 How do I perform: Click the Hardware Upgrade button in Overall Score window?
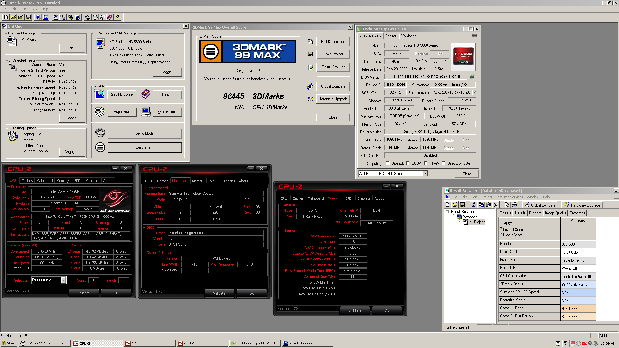333,99
